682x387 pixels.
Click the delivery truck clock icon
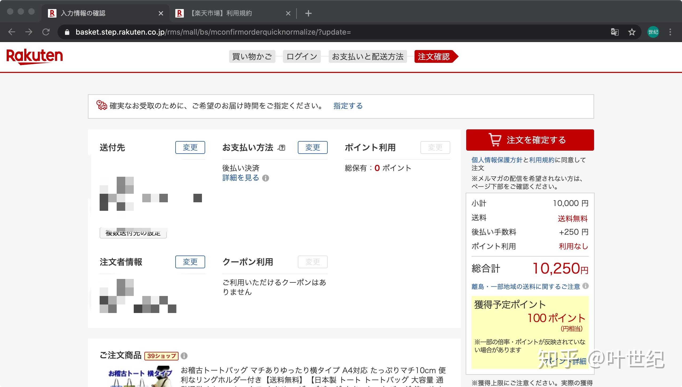pyautogui.click(x=102, y=105)
